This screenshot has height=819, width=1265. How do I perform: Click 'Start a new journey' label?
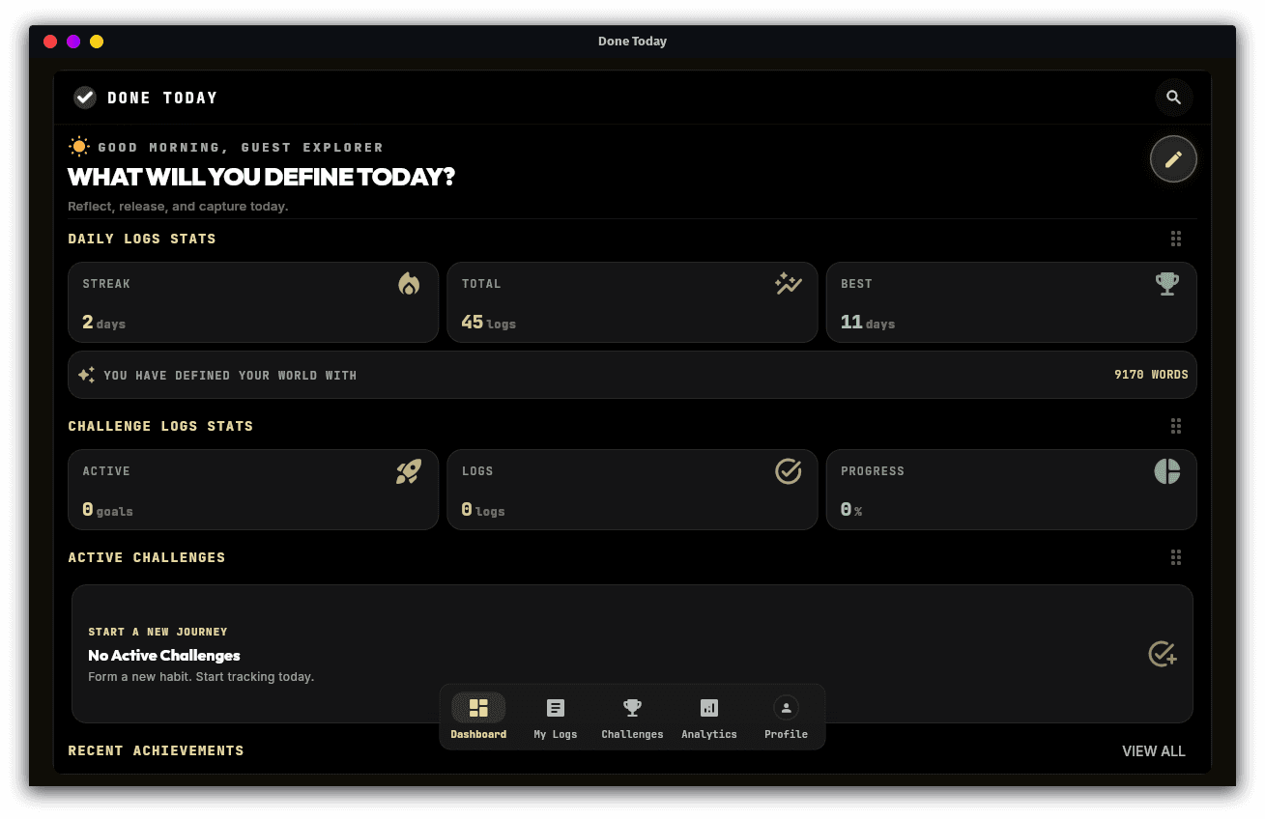[x=158, y=632]
